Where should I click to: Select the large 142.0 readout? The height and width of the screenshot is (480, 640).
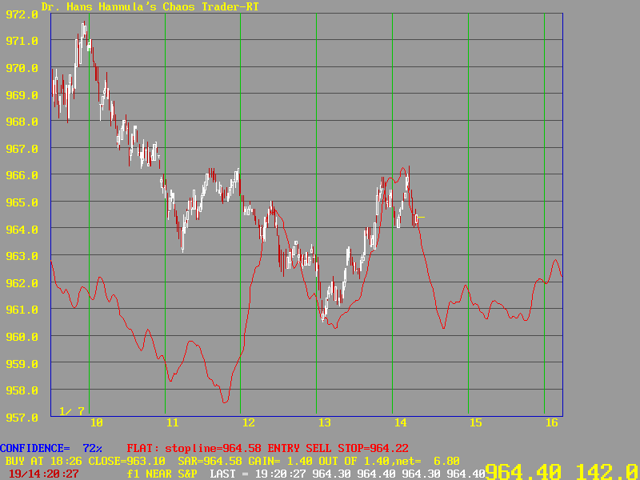tap(608, 471)
